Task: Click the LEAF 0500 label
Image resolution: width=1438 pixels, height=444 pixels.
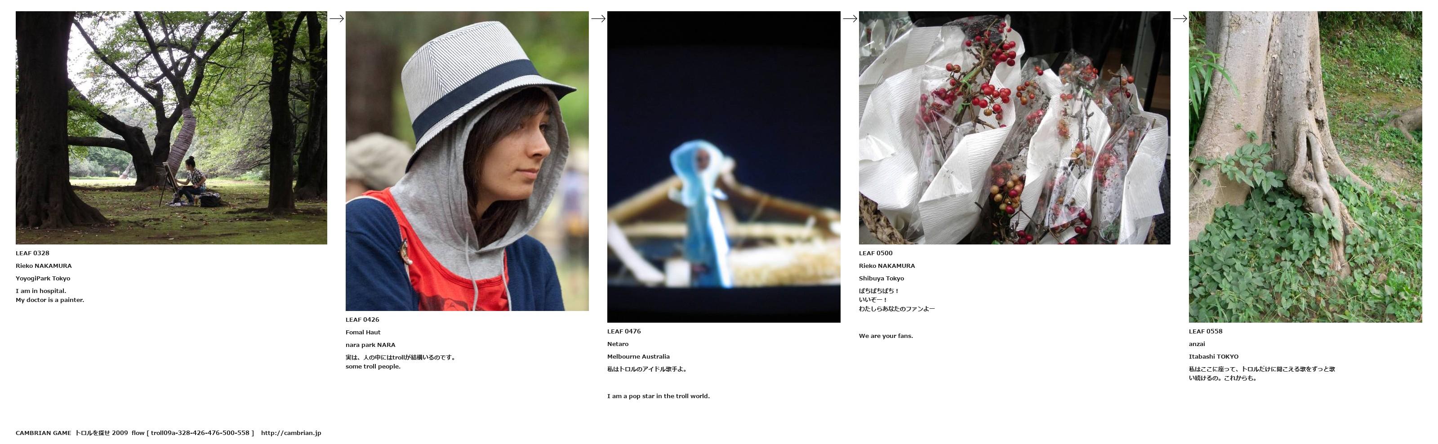Action: tap(876, 253)
